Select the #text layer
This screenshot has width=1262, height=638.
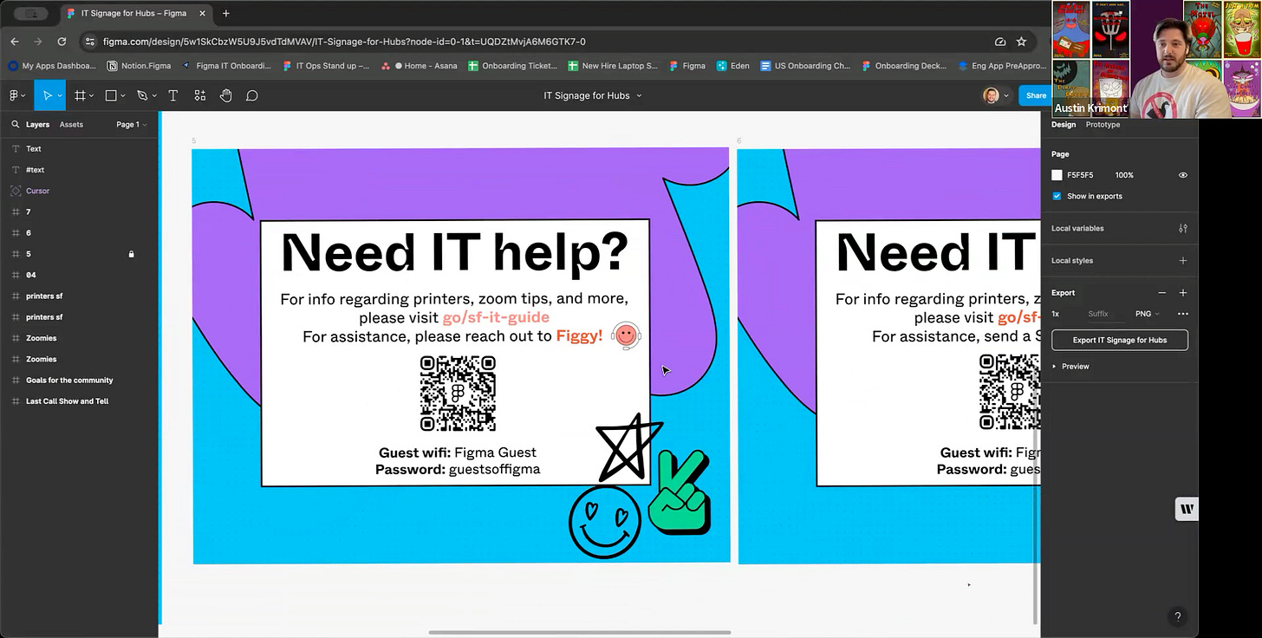pos(35,170)
